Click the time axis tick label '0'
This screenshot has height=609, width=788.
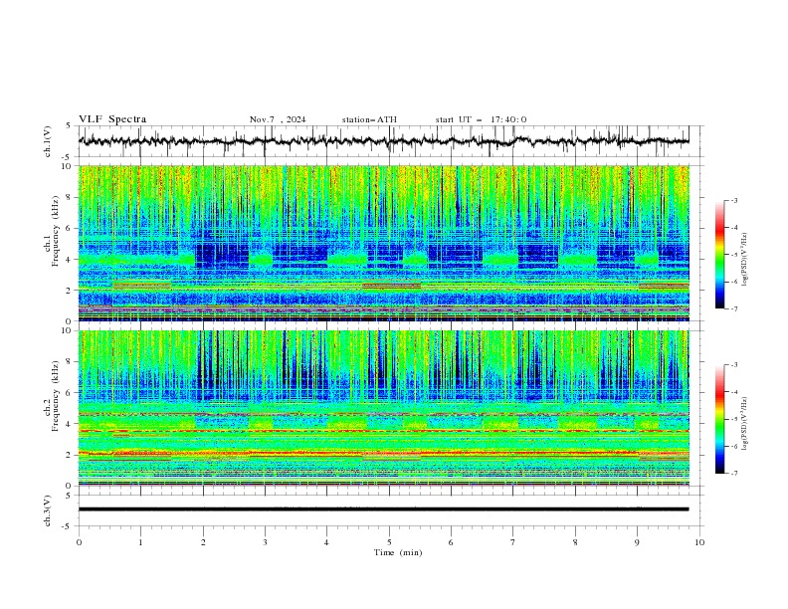(x=79, y=542)
